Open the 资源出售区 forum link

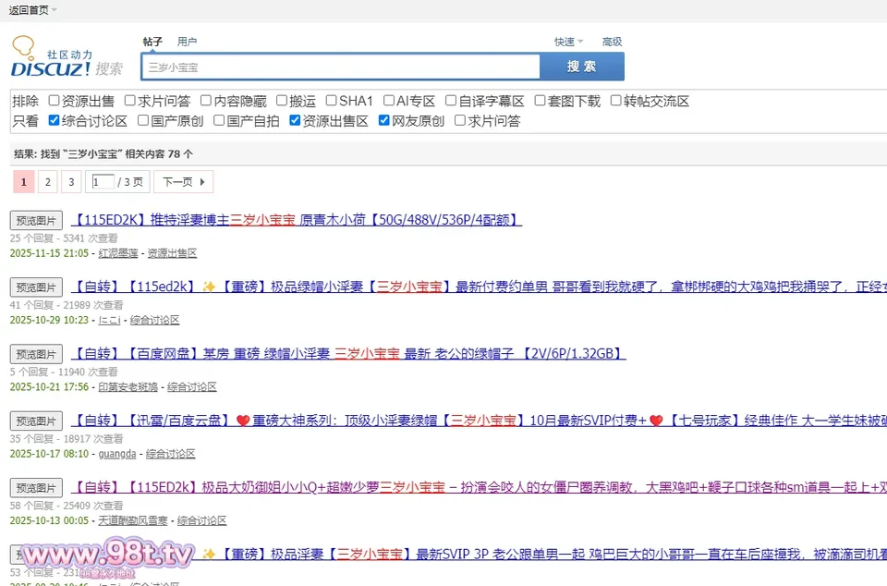coord(172,253)
